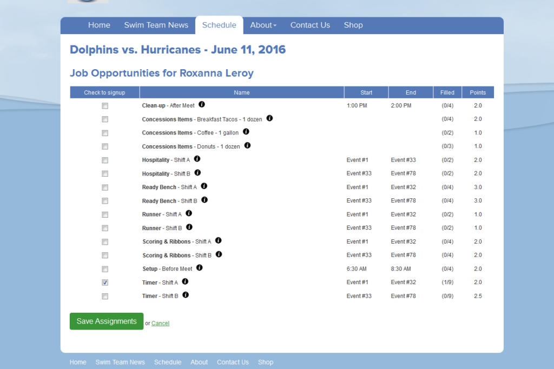Tick the Breakfast Tacos signup checkbox

[105, 119]
